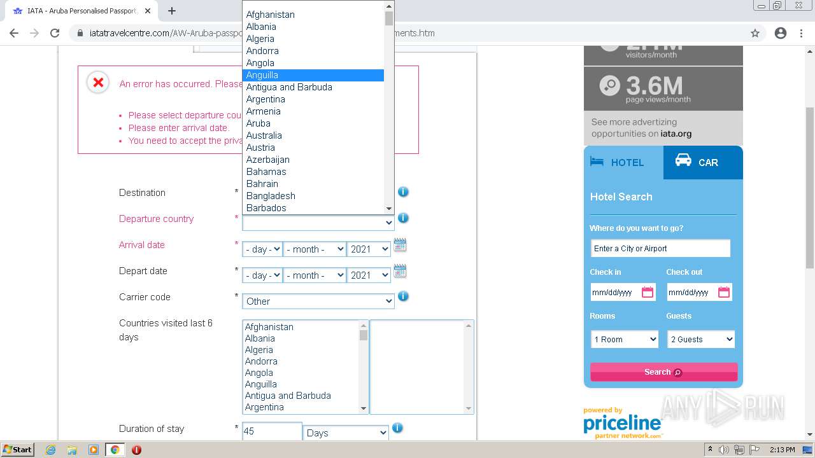Image resolution: width=815 pixels, height=458 pixels.
Task: Choose Bahamas from the open dropdown list
Action: point(313,172)
